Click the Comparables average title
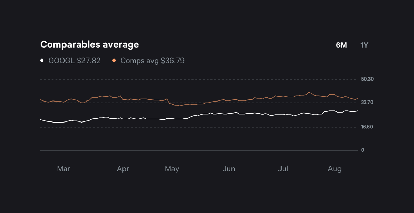 (89, 44)
